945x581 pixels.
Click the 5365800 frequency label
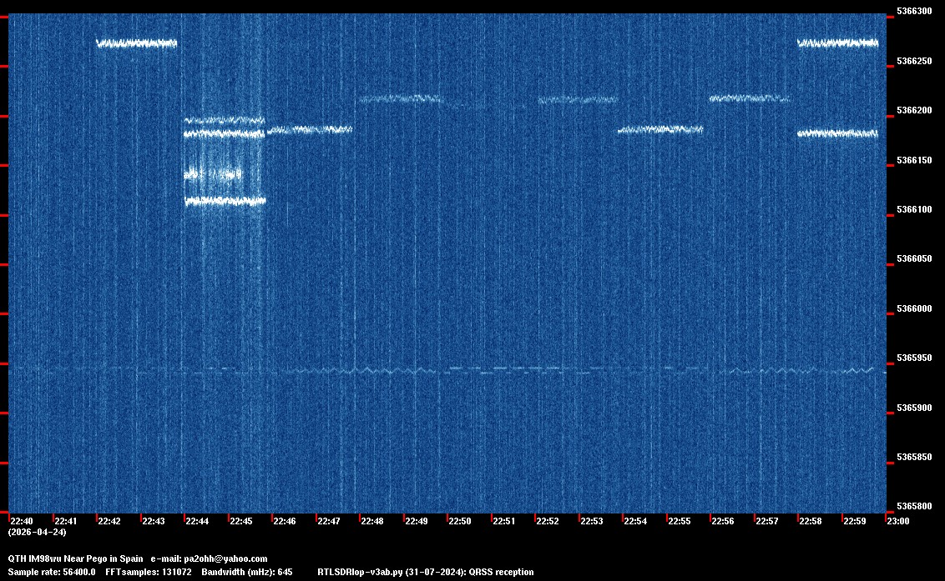coord(913,507)
